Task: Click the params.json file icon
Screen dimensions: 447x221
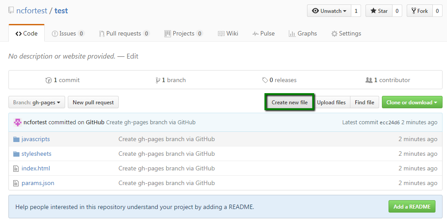Action: (16, 183)
